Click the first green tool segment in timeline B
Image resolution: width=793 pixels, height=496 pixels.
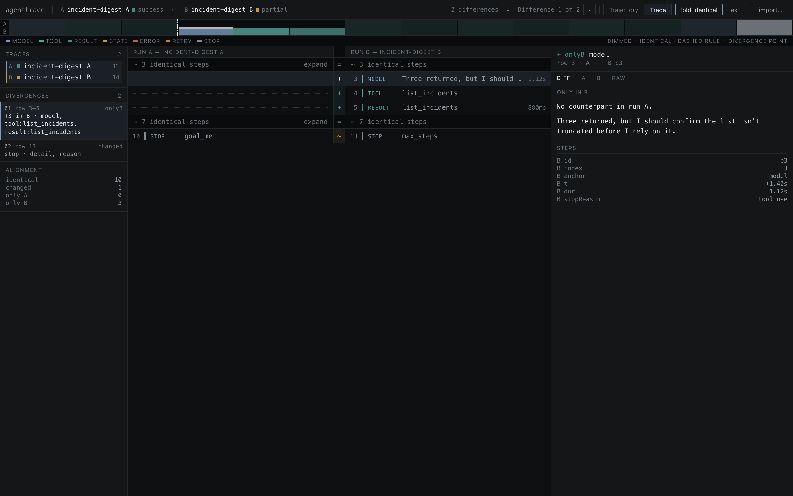(261, 32)
